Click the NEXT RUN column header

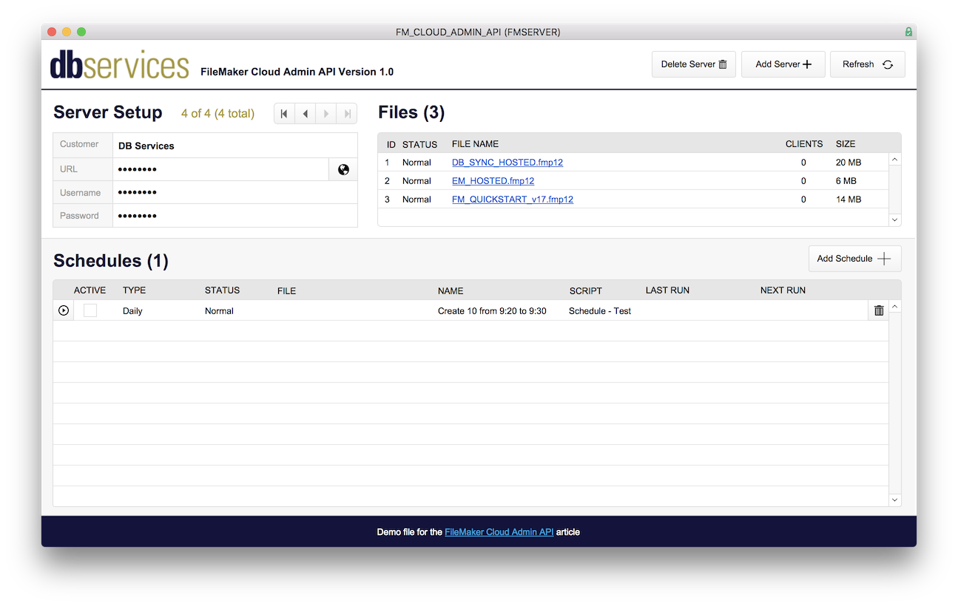(783, 290)
